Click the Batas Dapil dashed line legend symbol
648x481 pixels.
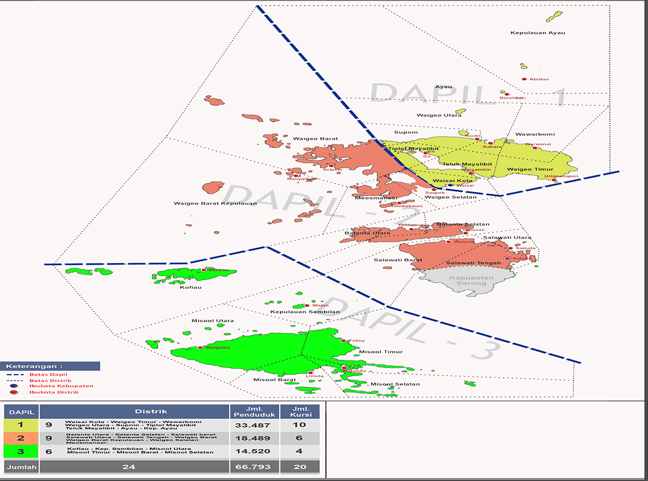coord(14,374)
